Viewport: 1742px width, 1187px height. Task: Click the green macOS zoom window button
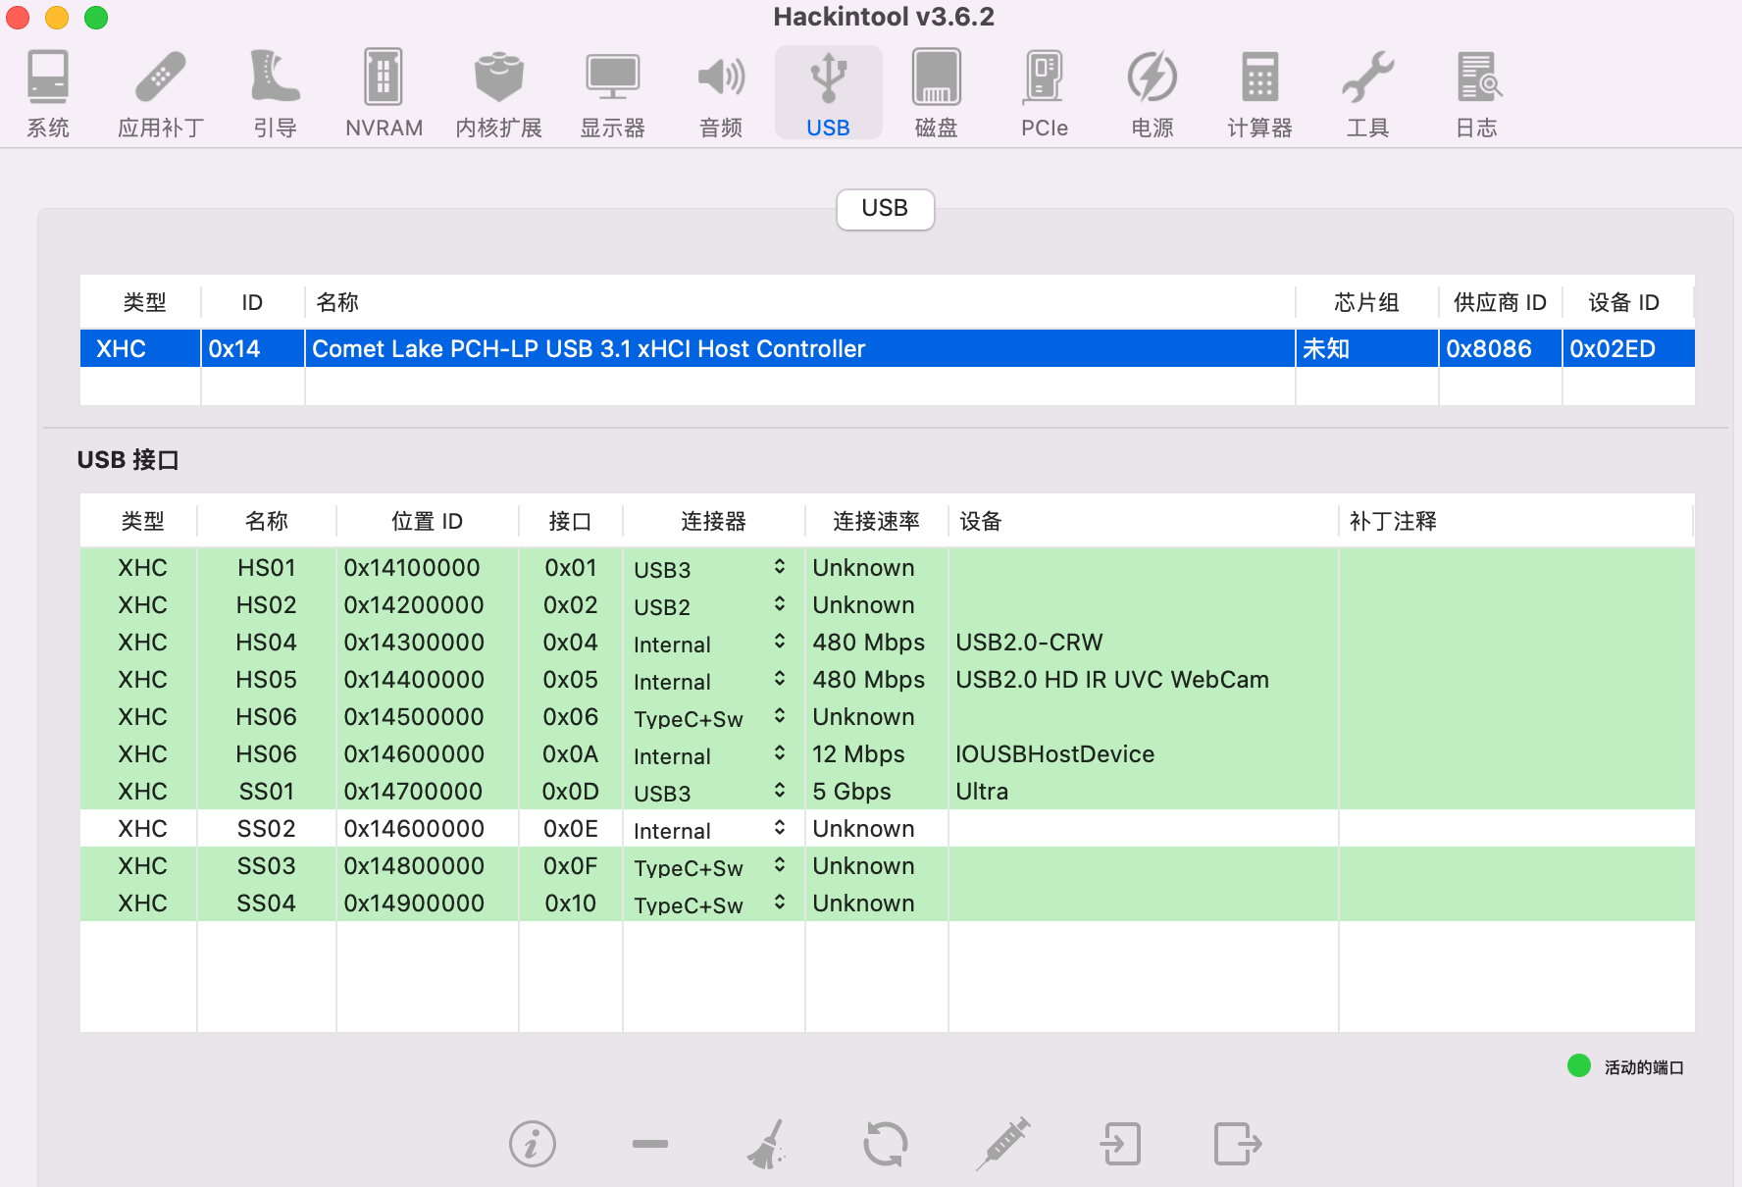point(96,18)
